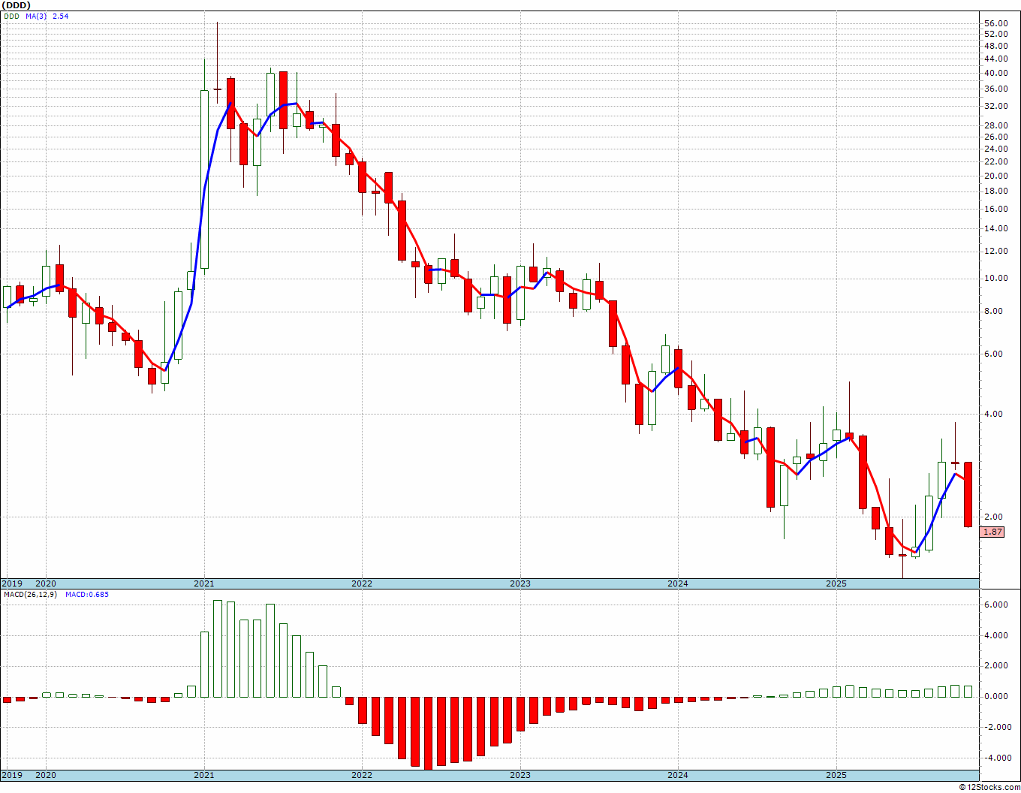
Task: Select the 56.00 price axis label
Action: [x=995, y=24]
